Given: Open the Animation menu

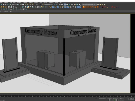Looking at the screenshot, I should 6,2.
